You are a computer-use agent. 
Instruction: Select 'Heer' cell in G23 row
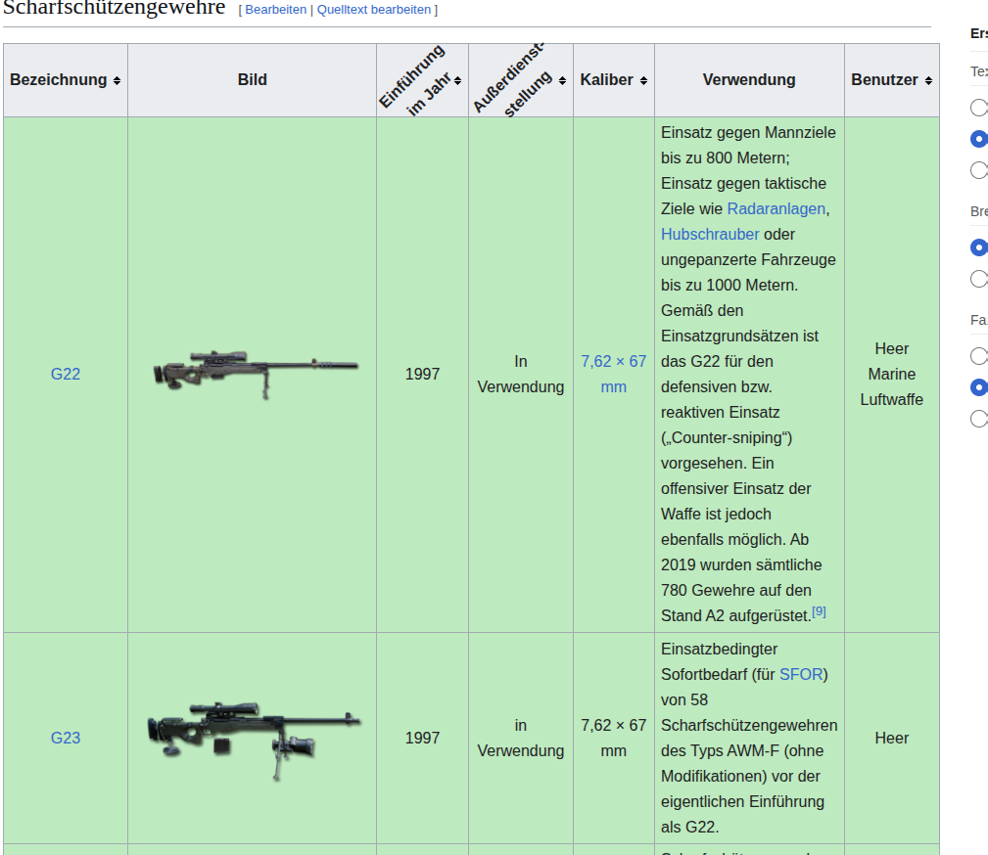click(892, 738)
